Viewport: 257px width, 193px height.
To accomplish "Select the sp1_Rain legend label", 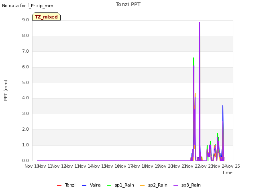I will click(124, 185).
